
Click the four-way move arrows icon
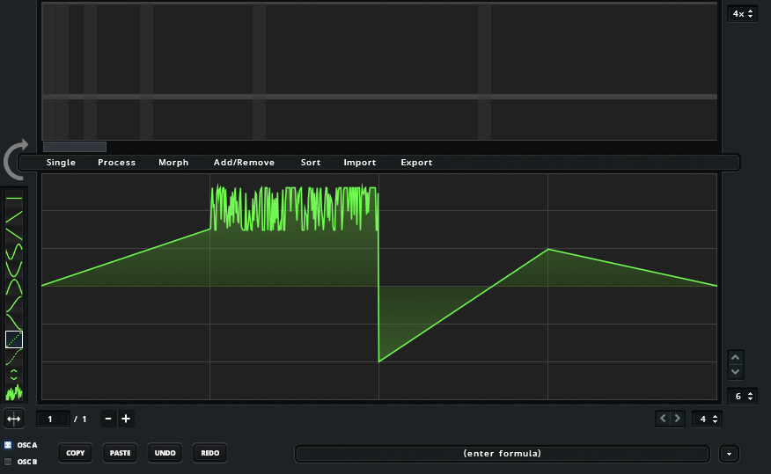pyautogui.click(x=14, y=419)
